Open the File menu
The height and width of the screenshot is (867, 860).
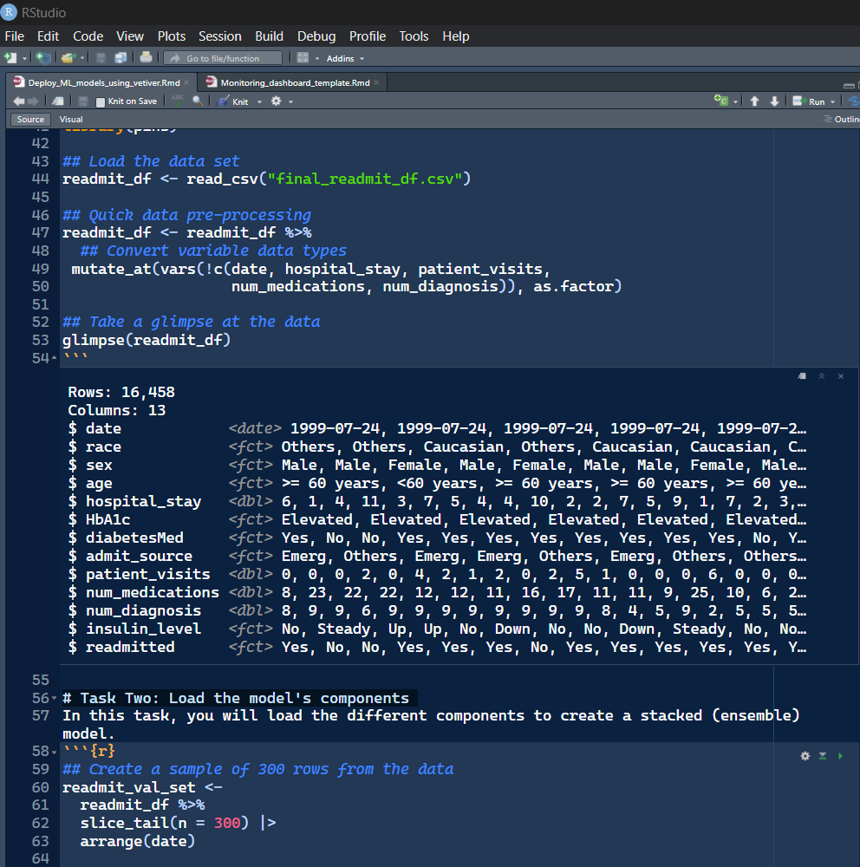[15, 36]
